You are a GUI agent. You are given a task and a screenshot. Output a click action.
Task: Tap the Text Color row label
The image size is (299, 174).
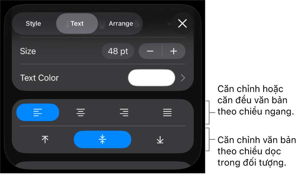pyautogui.click(x=39, y=78)
